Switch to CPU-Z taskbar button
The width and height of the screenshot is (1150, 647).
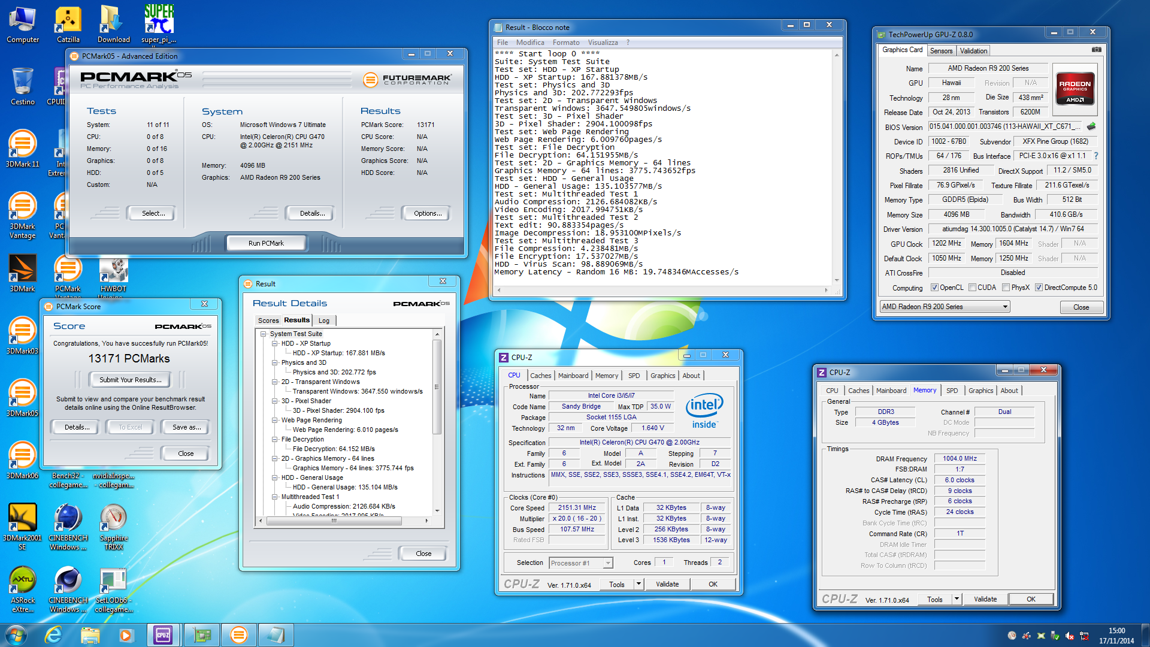pos(163,634)
